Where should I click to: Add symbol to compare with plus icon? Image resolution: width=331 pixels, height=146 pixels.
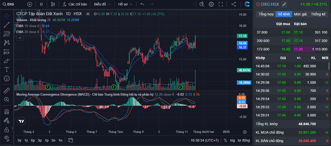pos(30,4)
